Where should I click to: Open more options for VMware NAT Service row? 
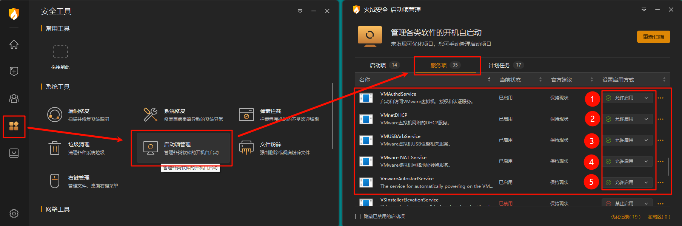point(660,161)
